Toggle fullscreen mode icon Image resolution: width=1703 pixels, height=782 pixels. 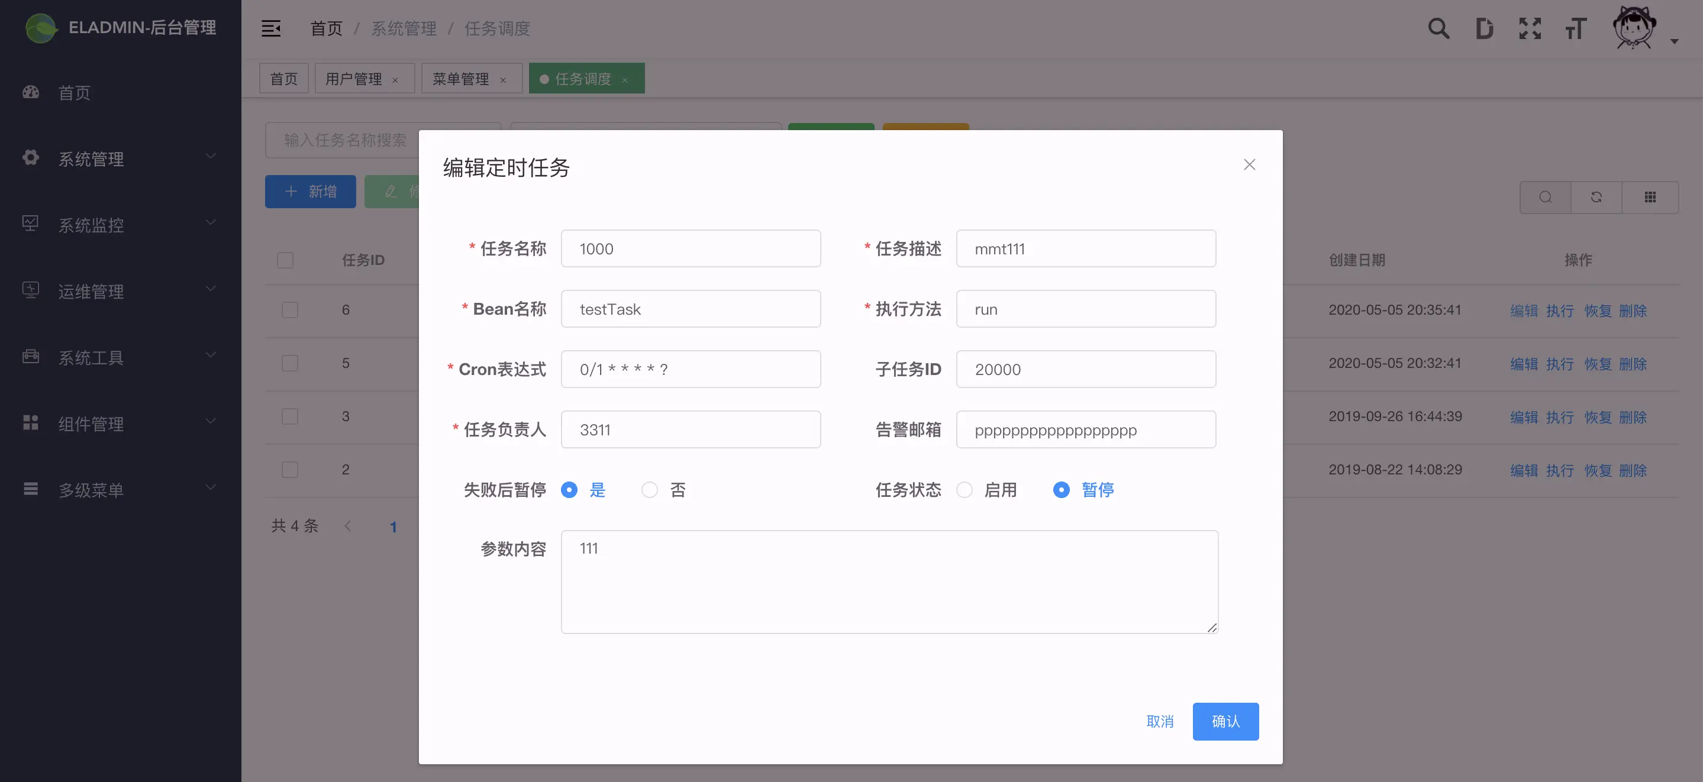[x=1530, y=28]
